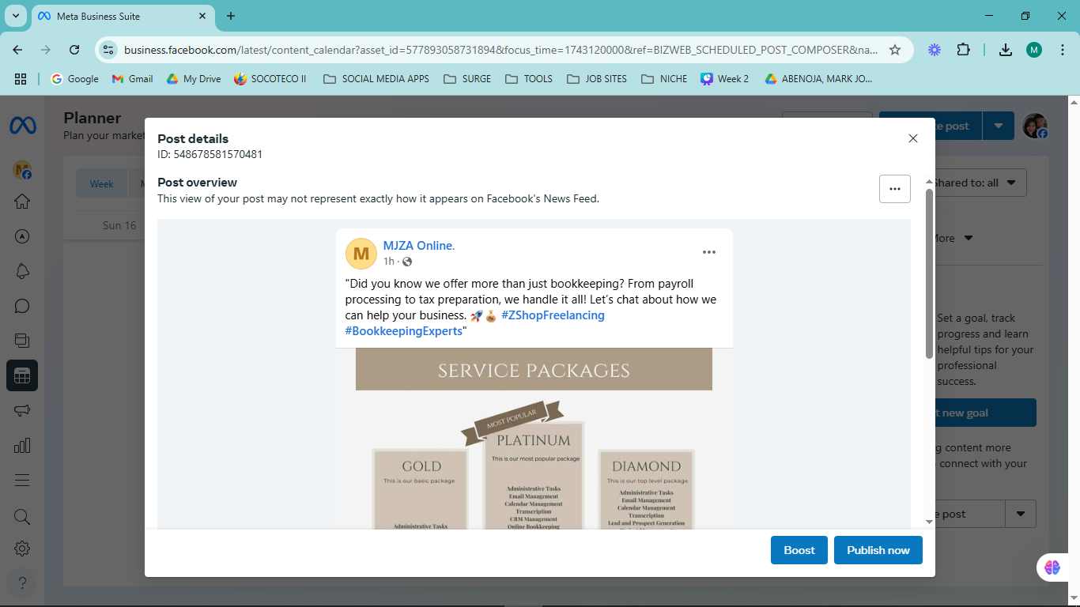Screen dimensions: 1080x607
Task: Open the Settings gear in sidebar
Action: click(x=22, y=549)
